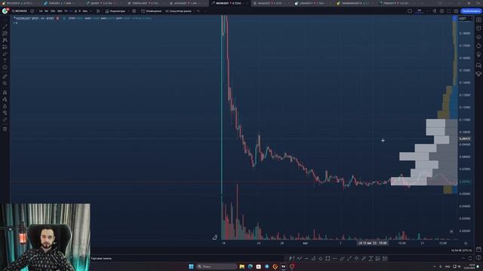Open Windows Start menu
Image resolution: width=483 pixels, height=271 pixels.
[x=191, y=266]
